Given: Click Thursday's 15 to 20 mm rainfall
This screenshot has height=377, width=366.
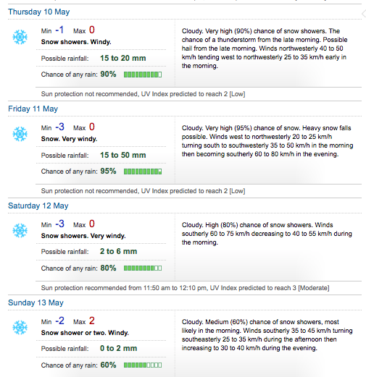Looking at the screenshot, I should pos(123,58).
